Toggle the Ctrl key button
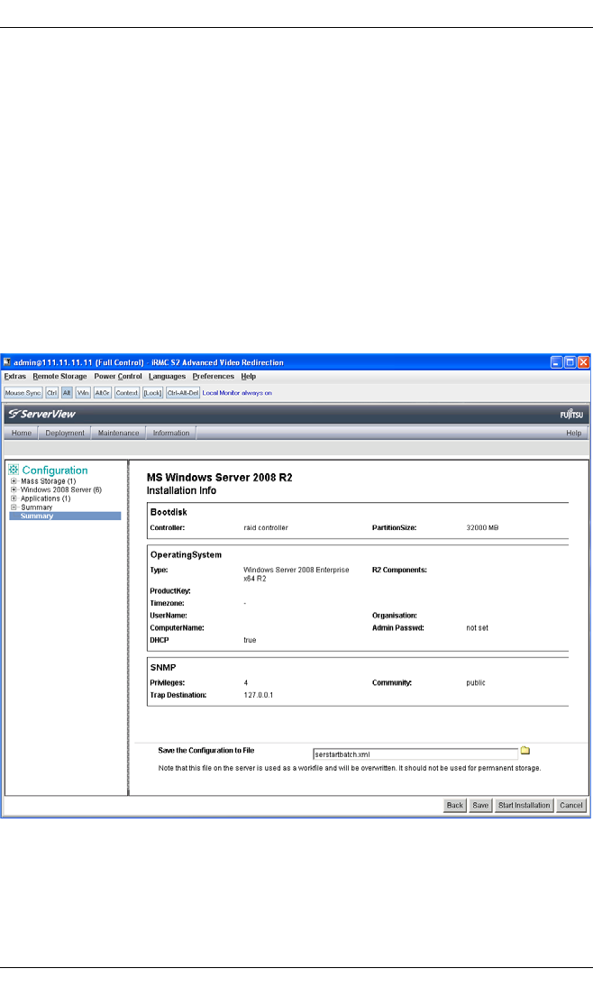The width and height of the screenshot is (593, 996). point(52,393)
